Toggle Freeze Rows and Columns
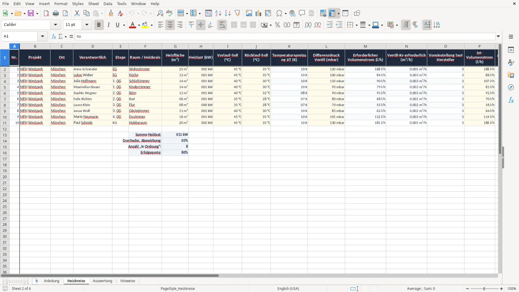Screen dimensions: 519x292 click(x=332, y=13)
